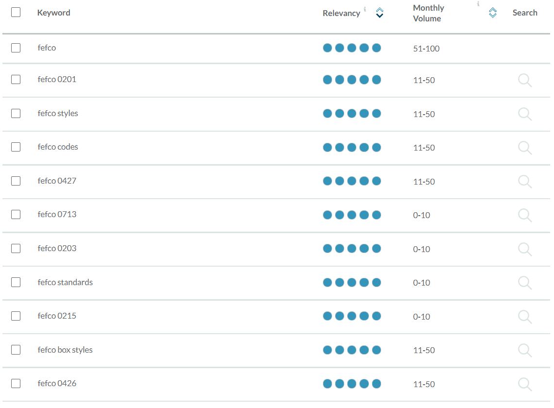554x408 pixels.
Task: Open search for fefco box styles
Action: [x=524, y=350]
